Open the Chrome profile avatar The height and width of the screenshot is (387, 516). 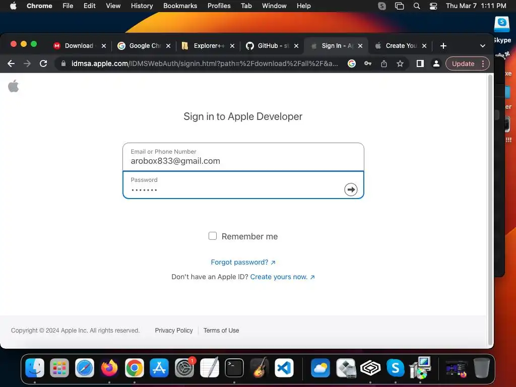point(436,63)
